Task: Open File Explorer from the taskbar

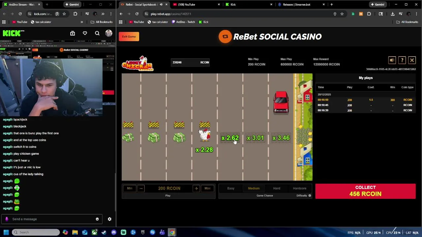Action: click(x=75, y=232)
